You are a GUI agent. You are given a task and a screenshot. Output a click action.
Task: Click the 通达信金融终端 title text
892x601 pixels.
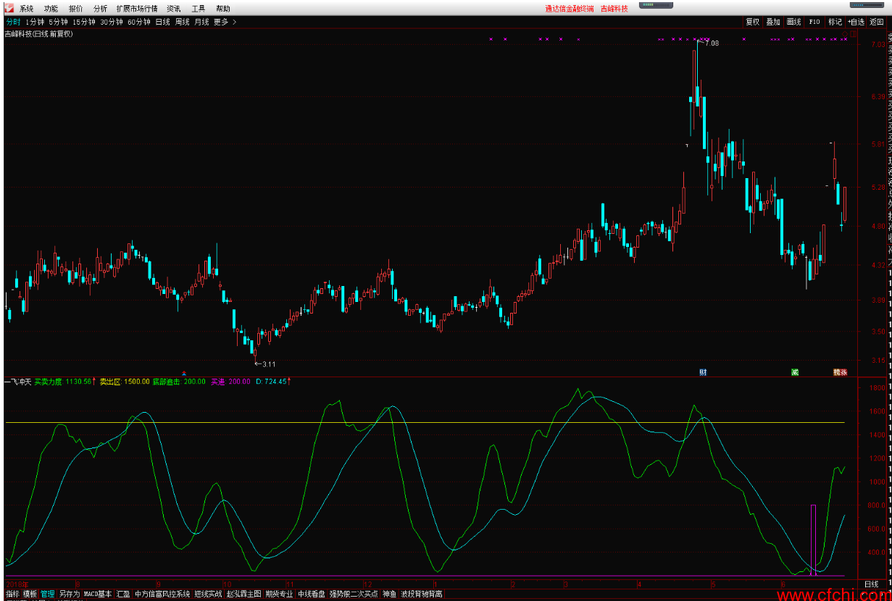pos(570,9)
